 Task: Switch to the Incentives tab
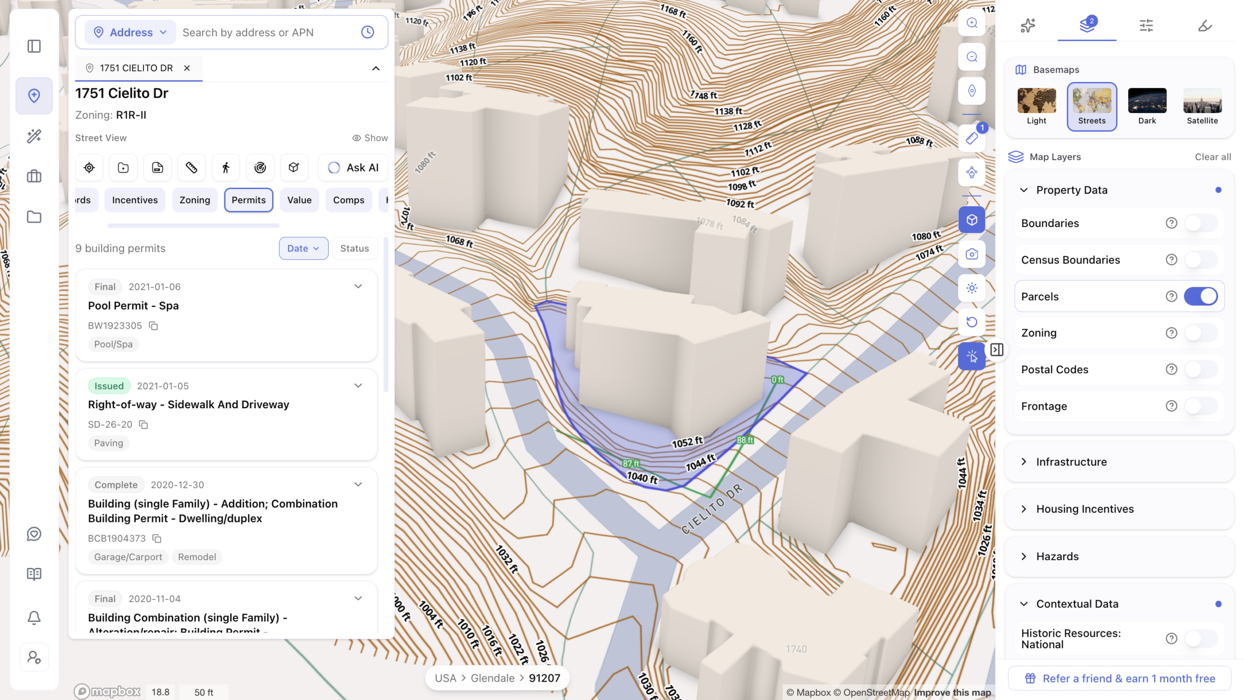(x=135, y=200)
